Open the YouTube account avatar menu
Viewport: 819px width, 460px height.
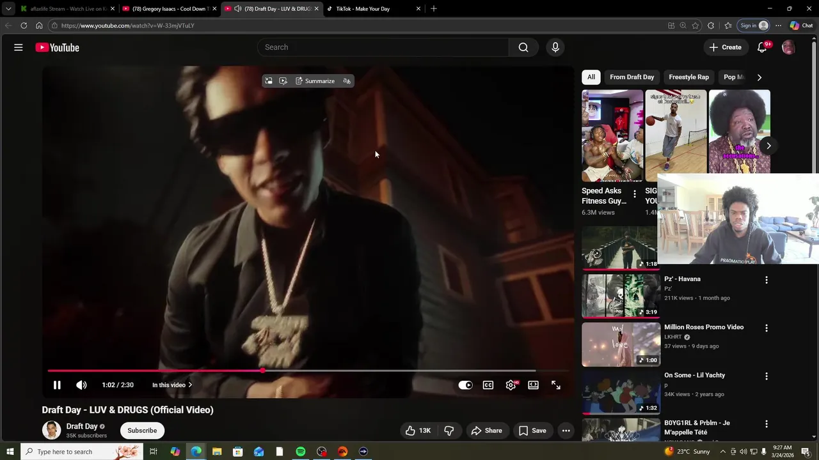788,47
